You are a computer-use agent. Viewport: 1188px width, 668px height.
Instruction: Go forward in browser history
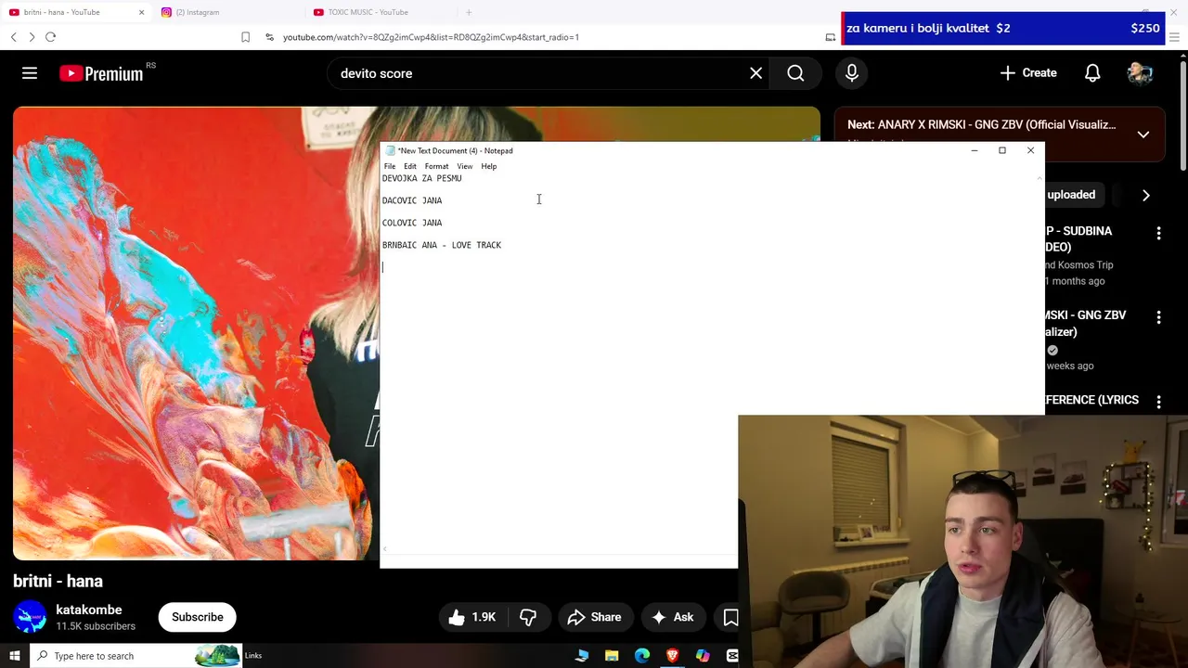[32, 37]
